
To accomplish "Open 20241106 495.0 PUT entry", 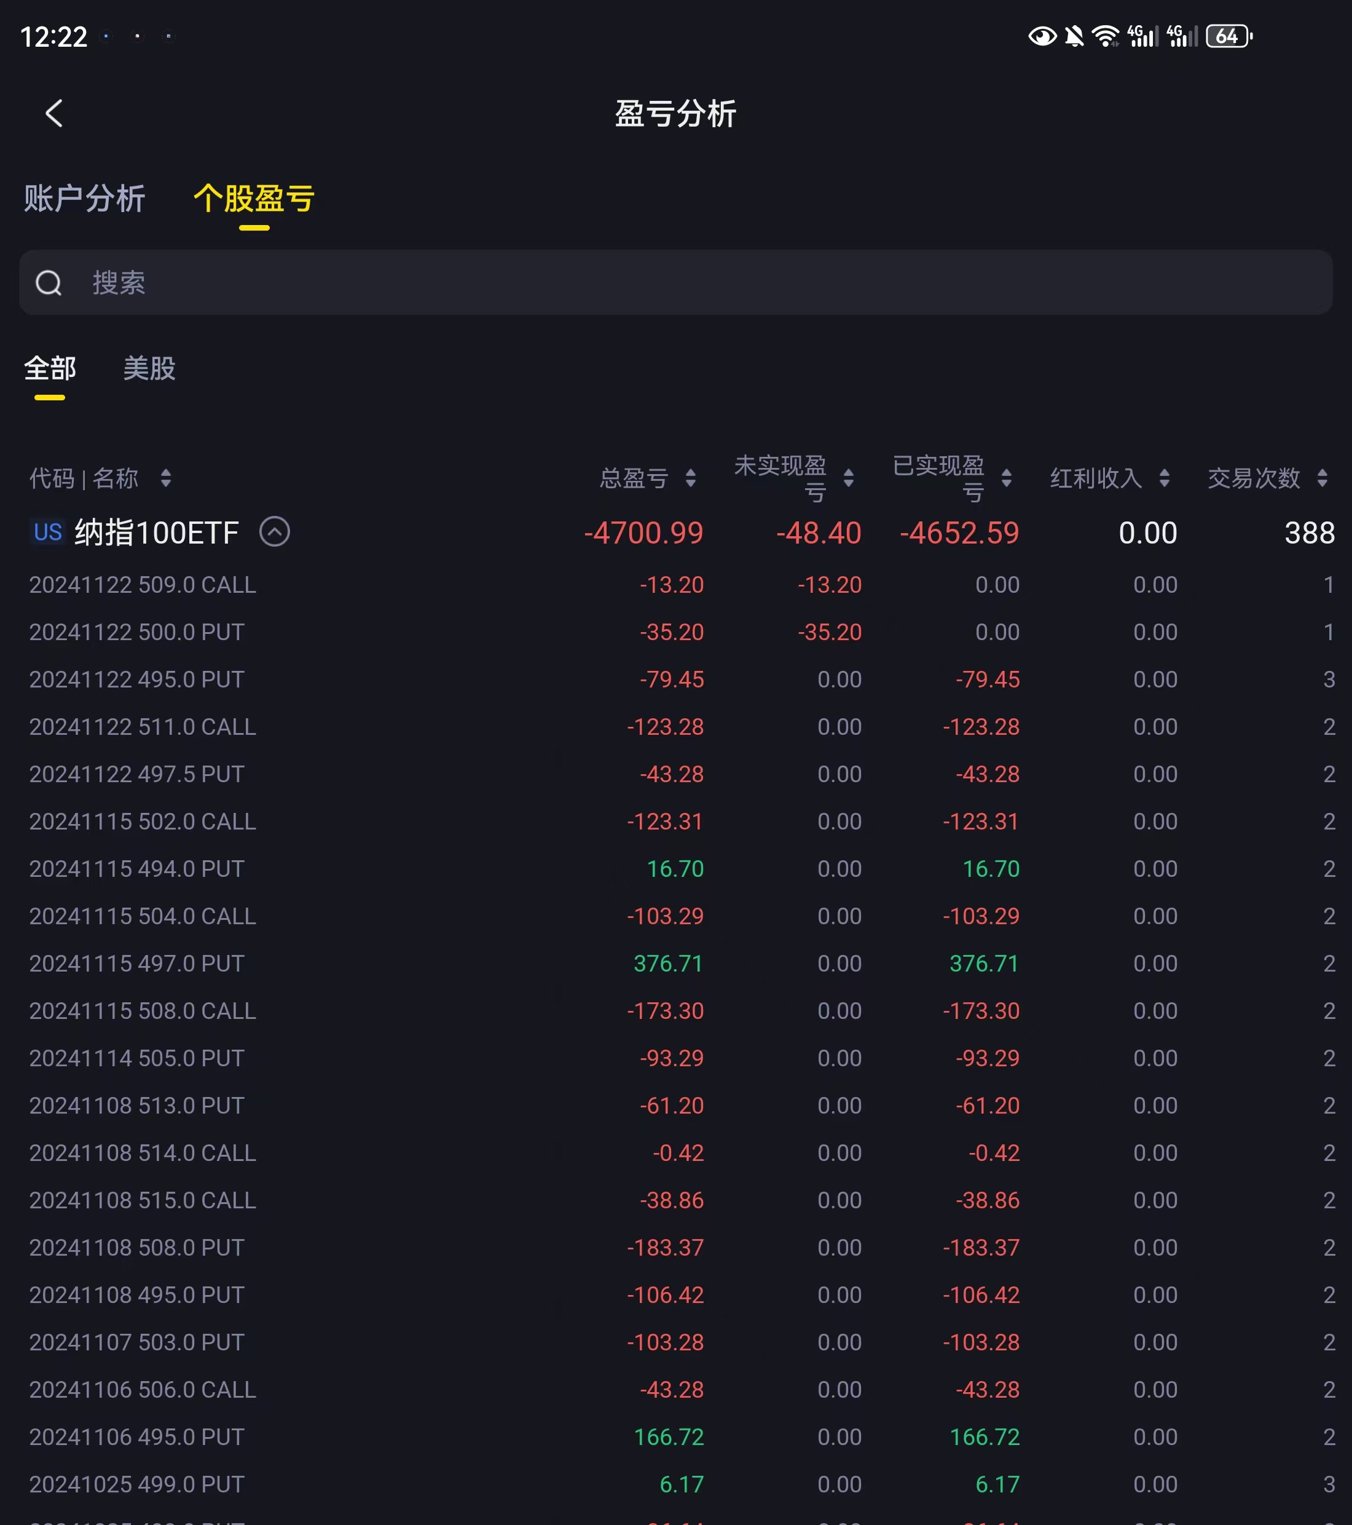I will (x=136, y=1437).
